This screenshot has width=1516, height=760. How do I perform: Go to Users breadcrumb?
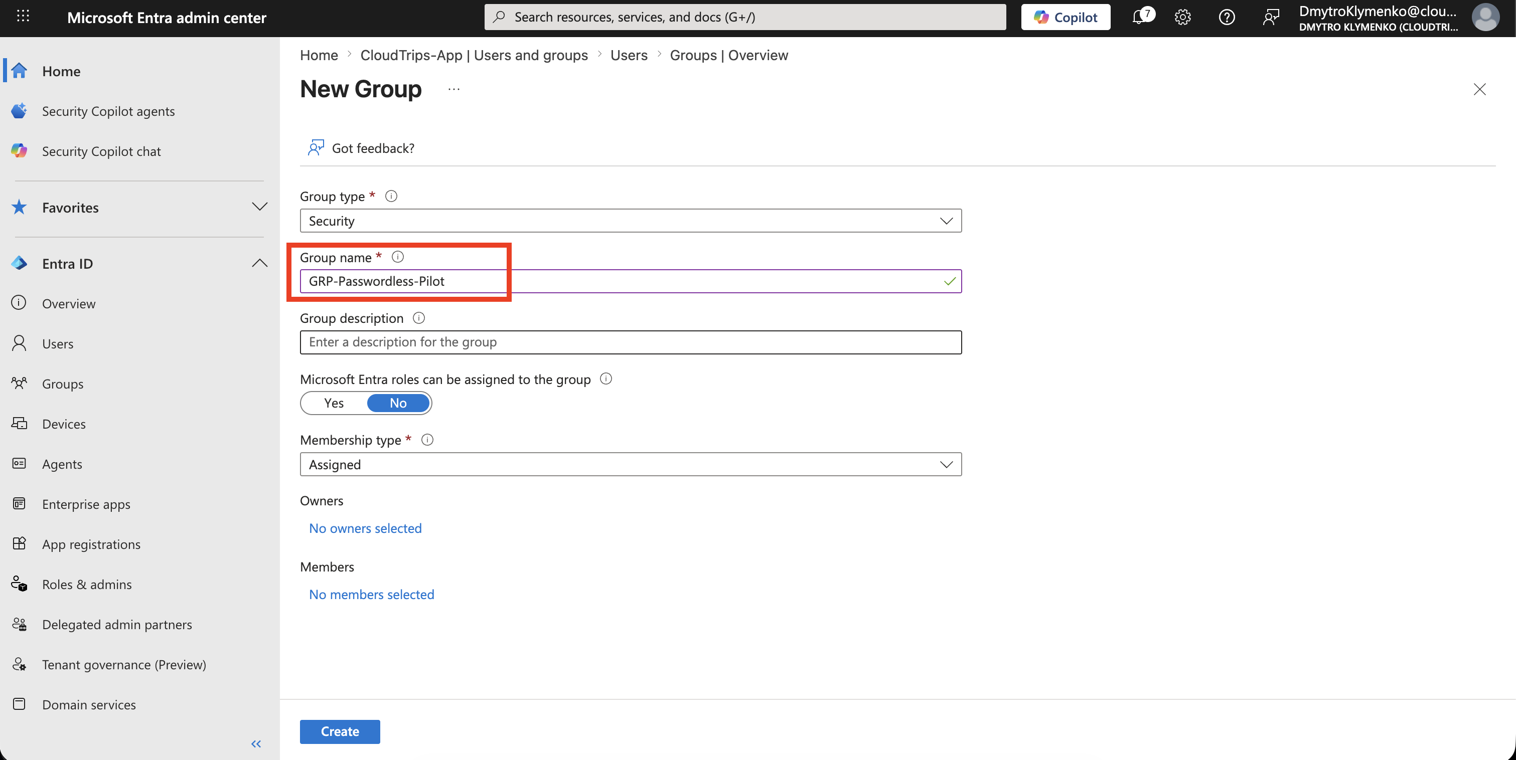[x=629, y=55]
